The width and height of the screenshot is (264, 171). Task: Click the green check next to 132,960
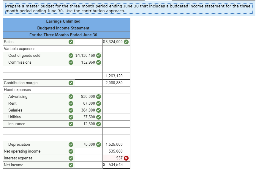(99, 62)
